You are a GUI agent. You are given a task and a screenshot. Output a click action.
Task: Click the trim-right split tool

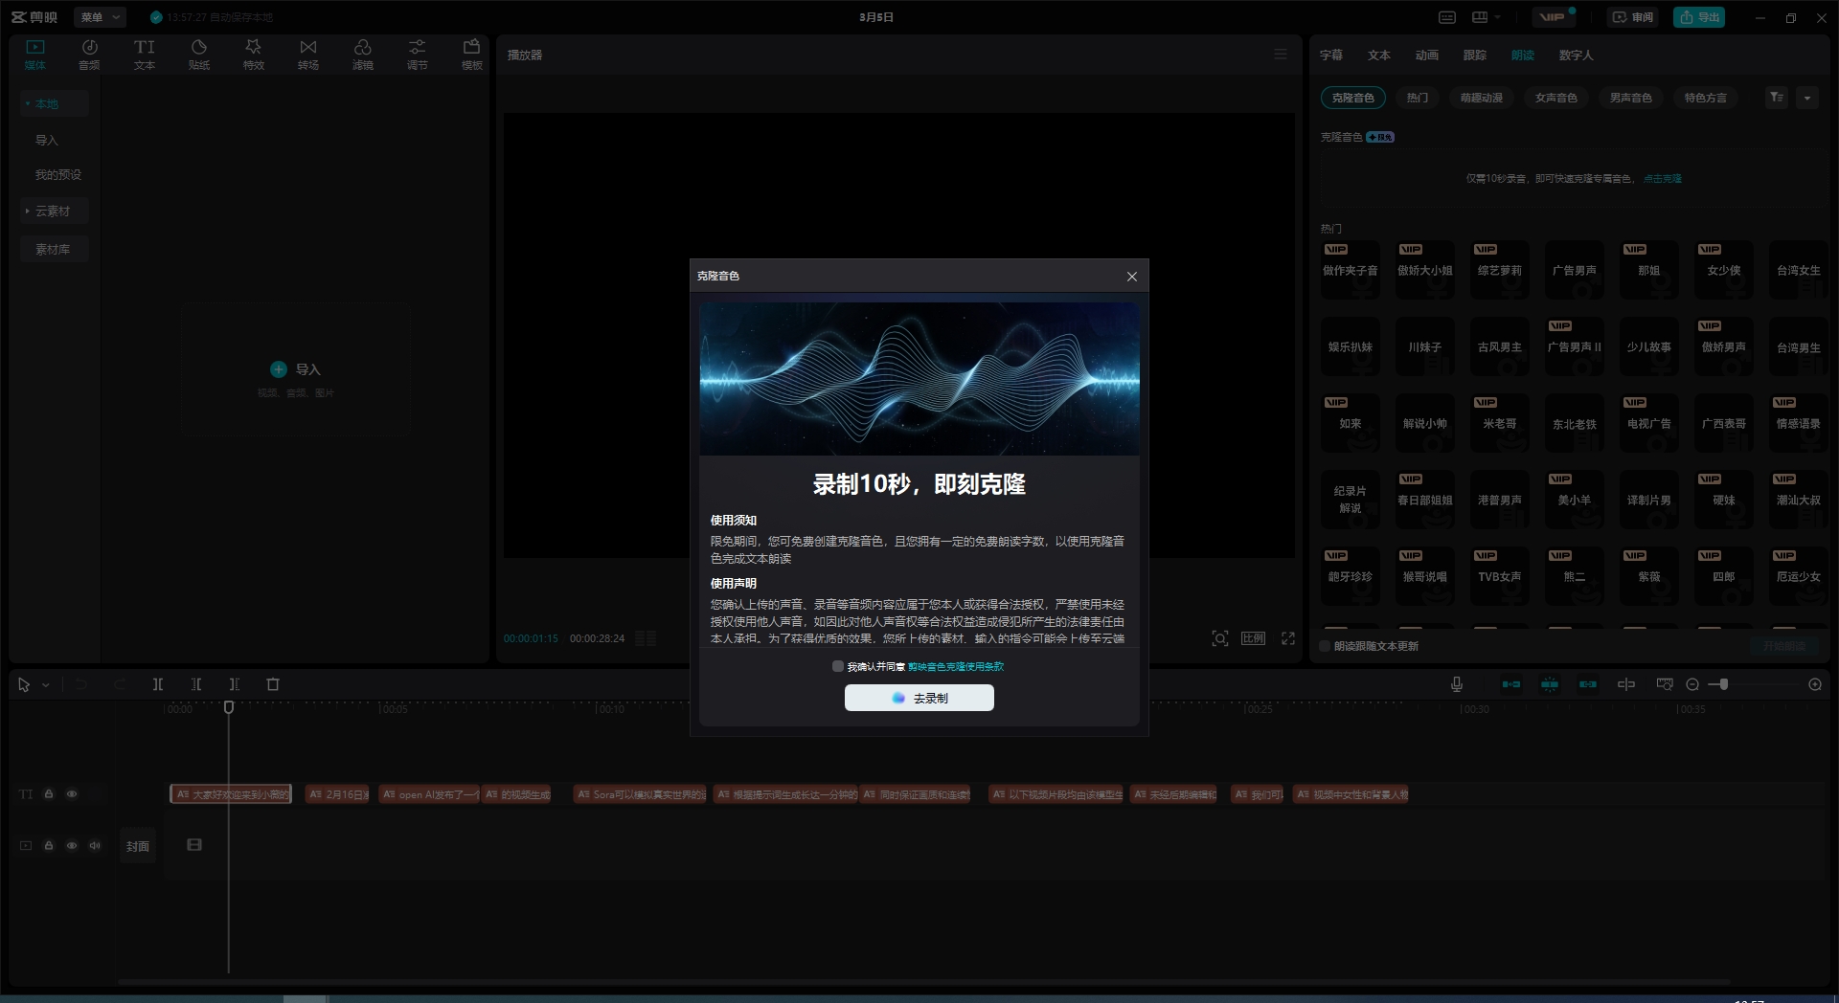(235, 684)
